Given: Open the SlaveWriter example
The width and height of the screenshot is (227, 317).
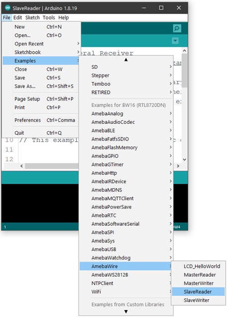Looking at the screenshot, I should pyautogui.click(x=198, y=300).
